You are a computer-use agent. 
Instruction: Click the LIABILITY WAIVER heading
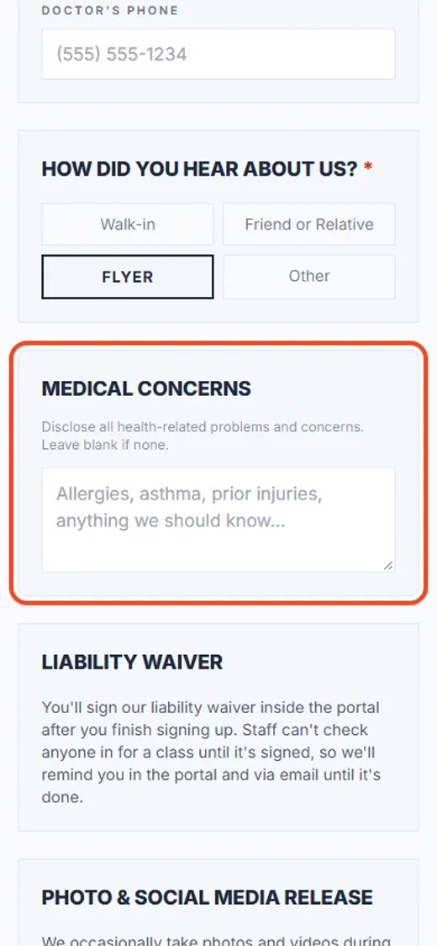132,662
